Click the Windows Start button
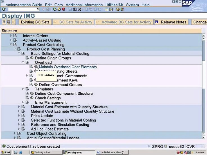Screen dimensions: 207x155 tap(6, 152)
